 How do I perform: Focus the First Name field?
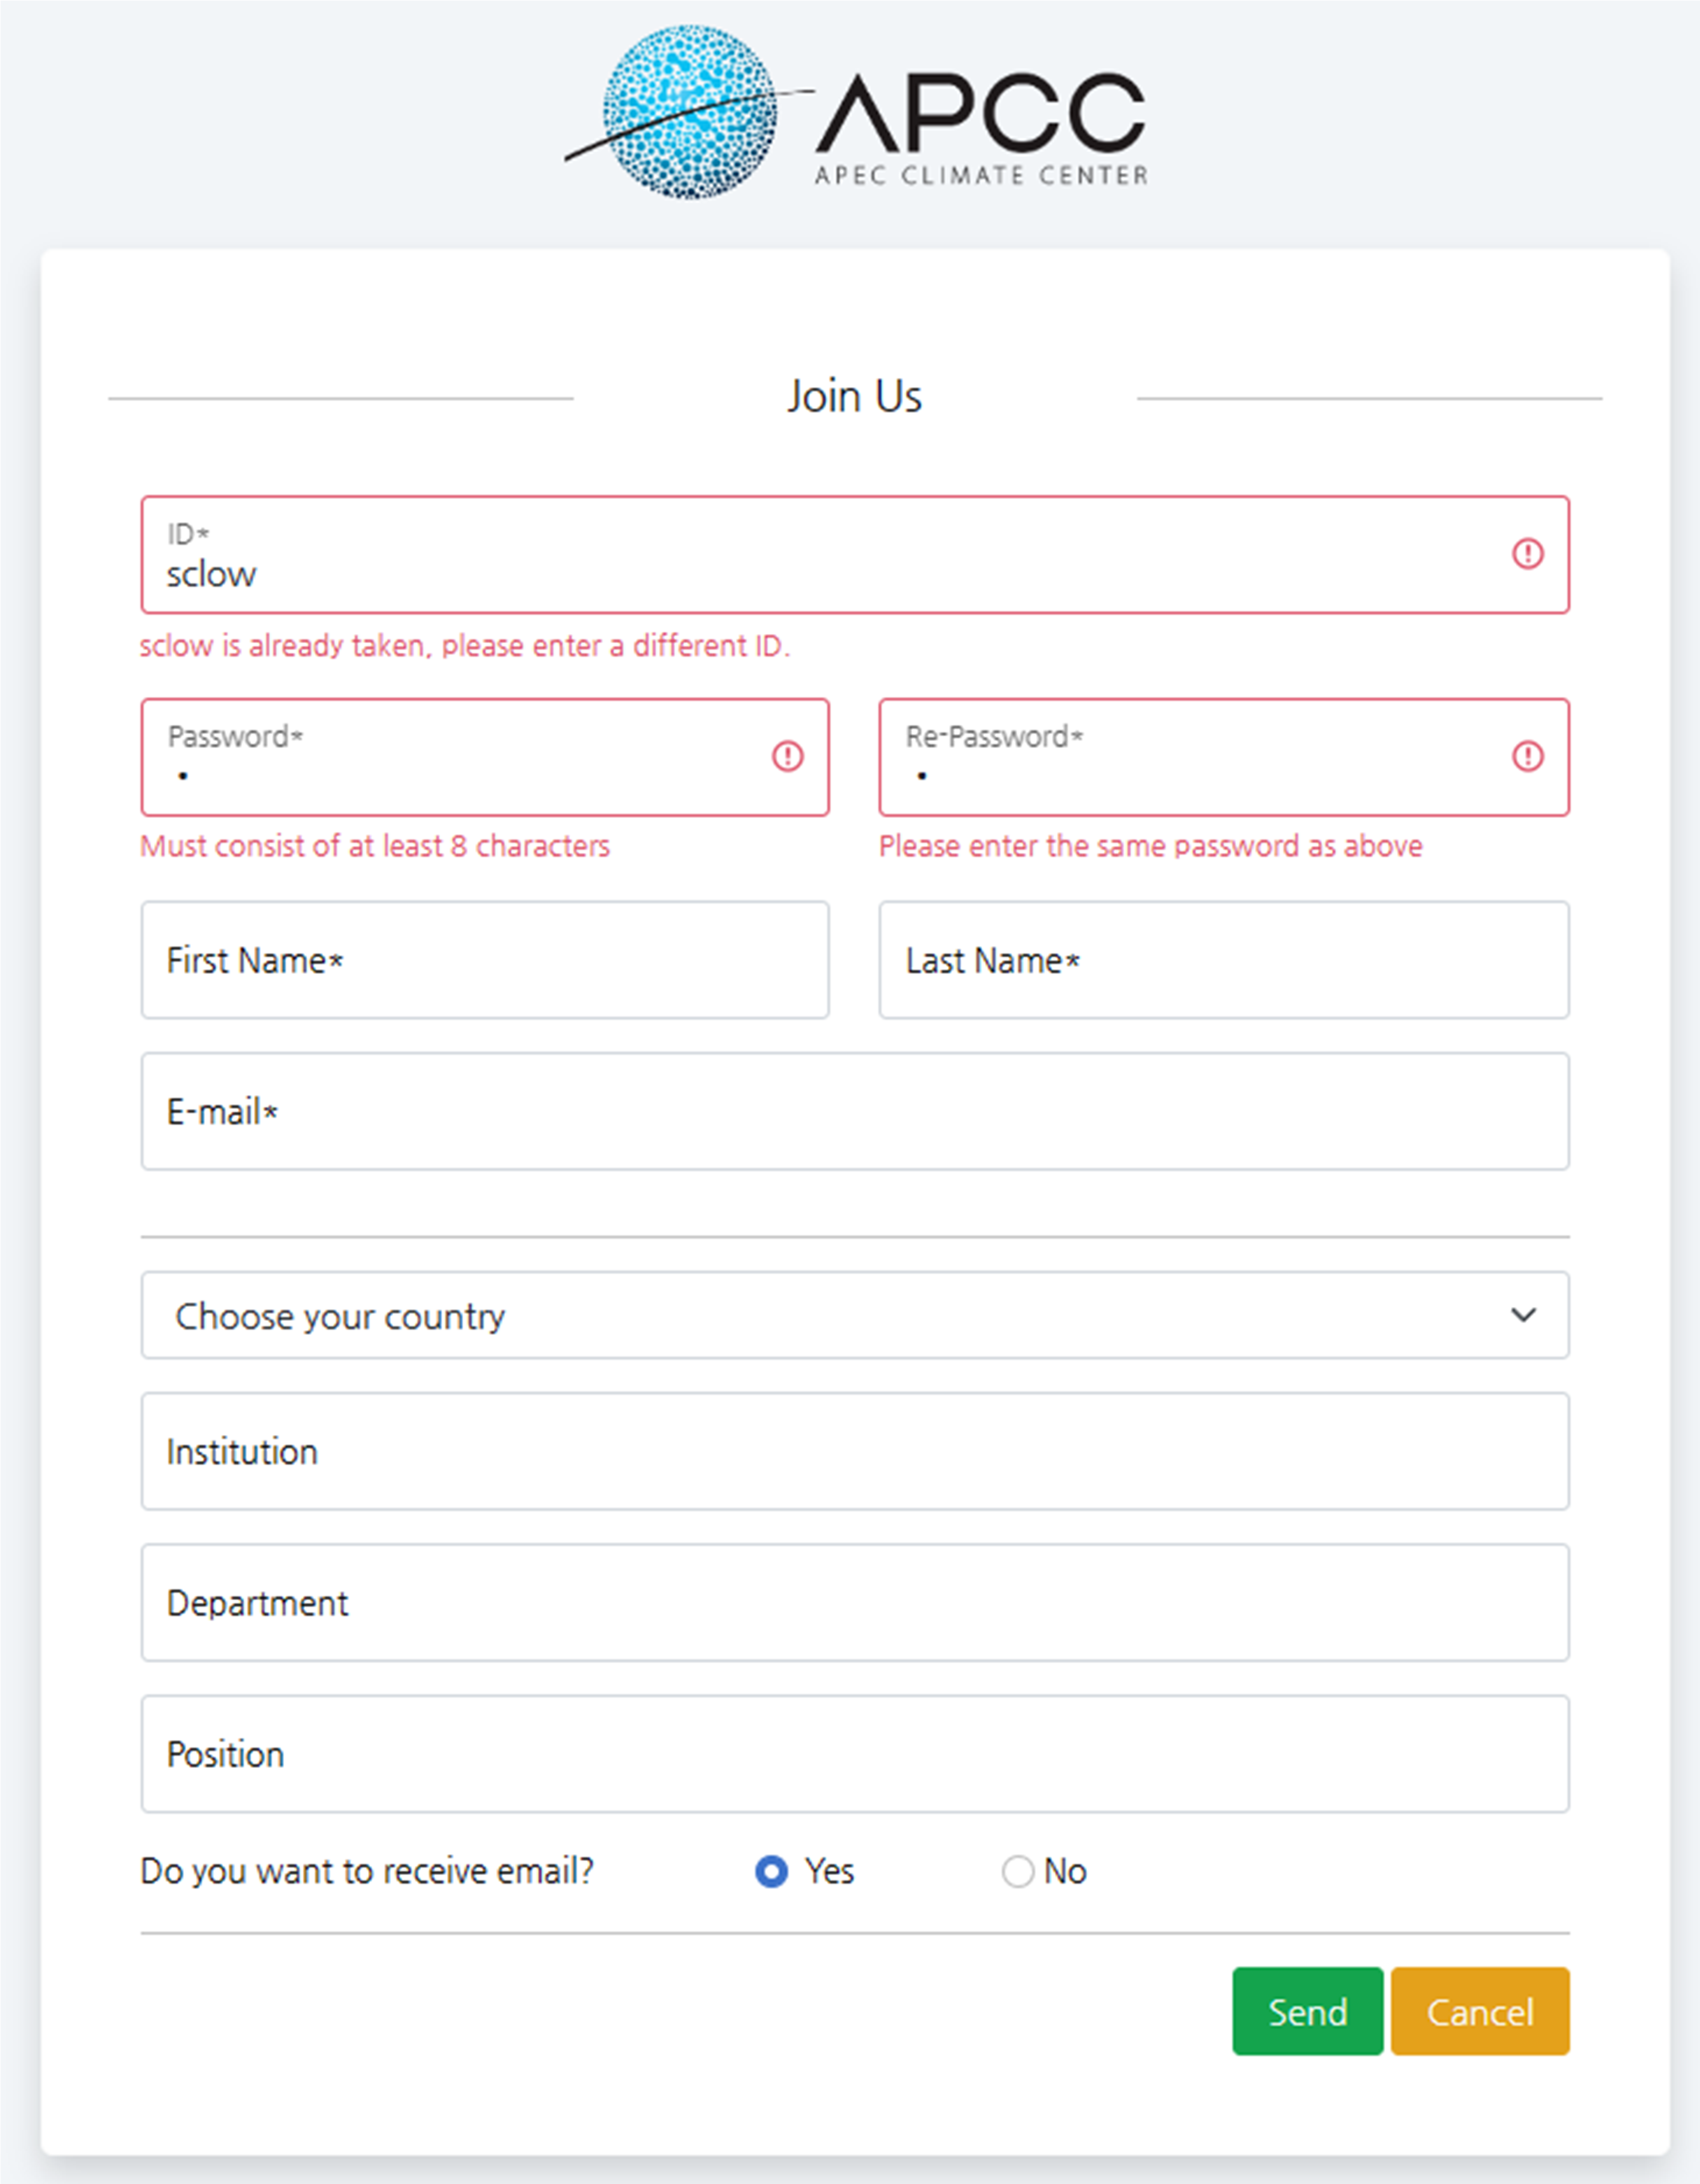(485, 960)
